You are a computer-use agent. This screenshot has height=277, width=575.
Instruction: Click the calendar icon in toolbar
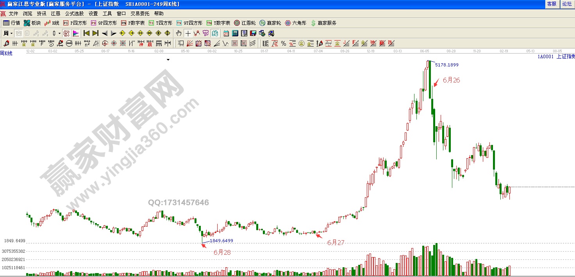click(226, 33)
